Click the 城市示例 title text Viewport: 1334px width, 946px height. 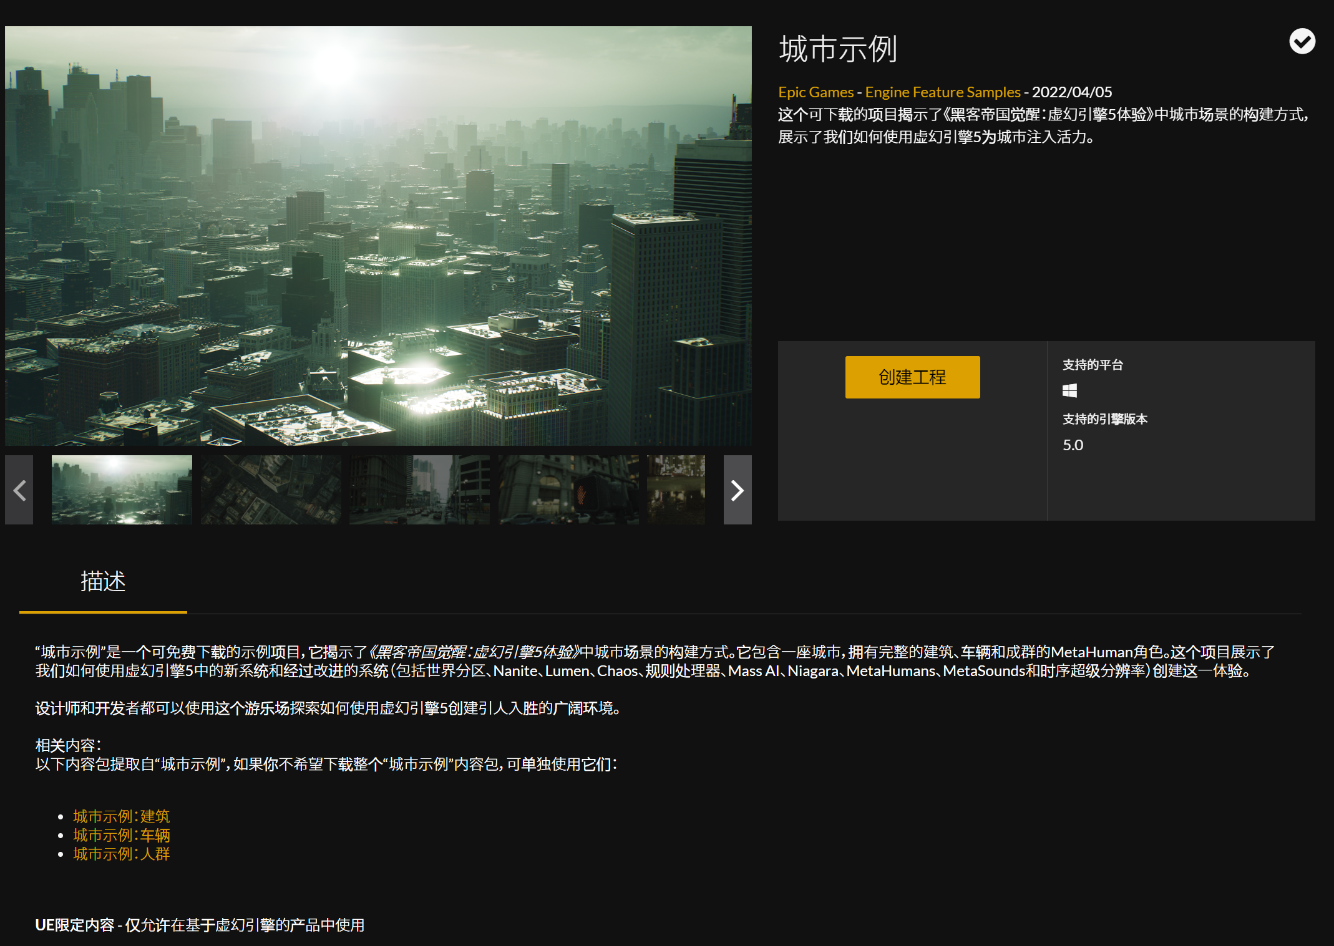pyautogui.click(x=838, y=49)
